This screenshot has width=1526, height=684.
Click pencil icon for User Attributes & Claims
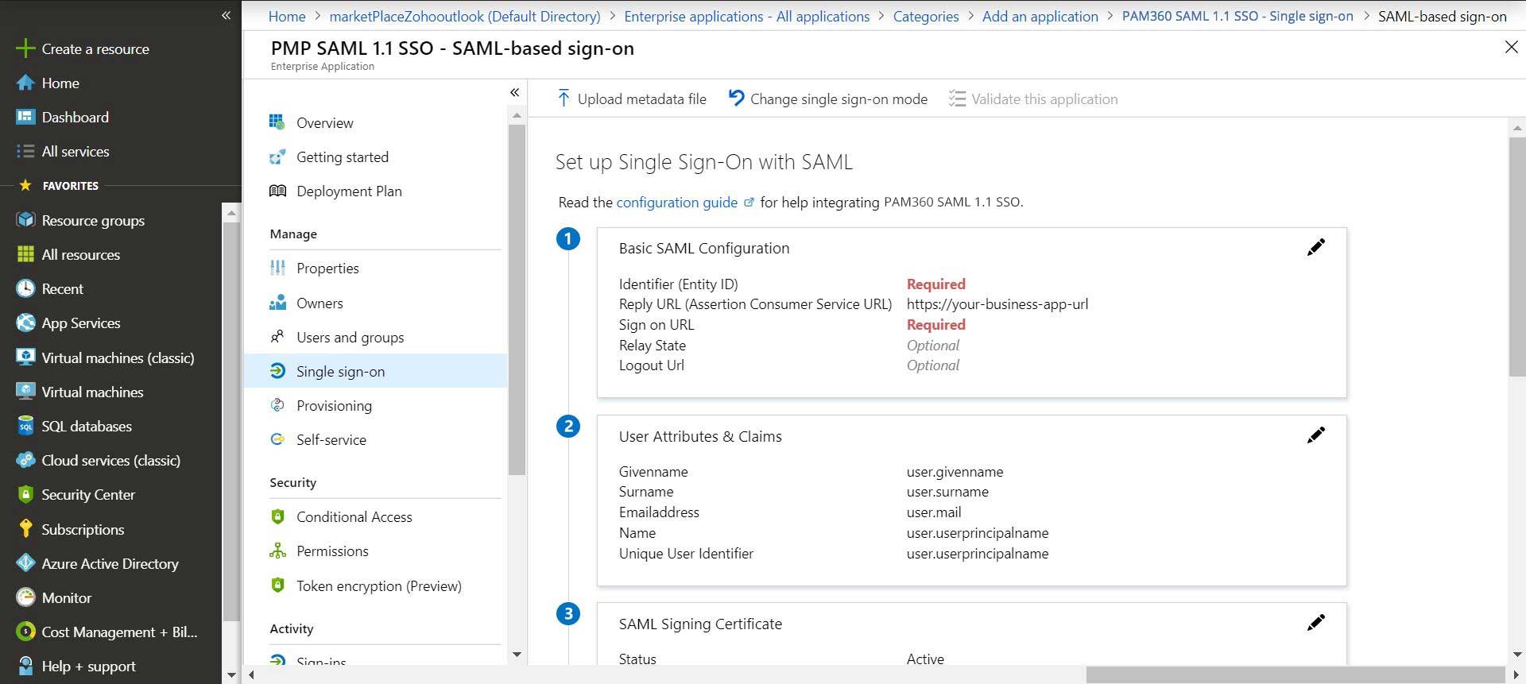(1316, 435)
